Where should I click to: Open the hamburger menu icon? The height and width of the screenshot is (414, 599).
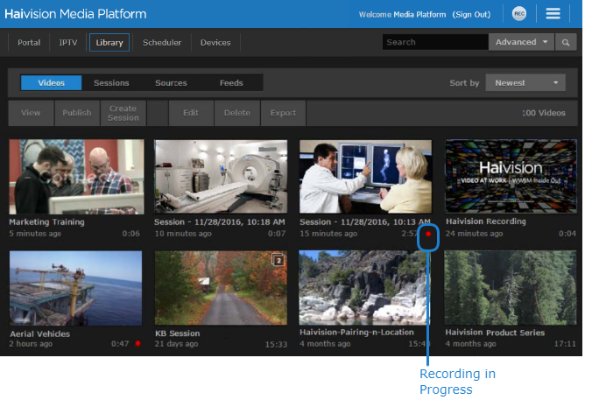click(553, 14)
